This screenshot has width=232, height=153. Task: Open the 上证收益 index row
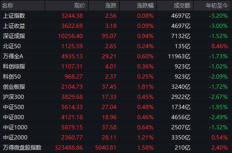click(116, 26)
